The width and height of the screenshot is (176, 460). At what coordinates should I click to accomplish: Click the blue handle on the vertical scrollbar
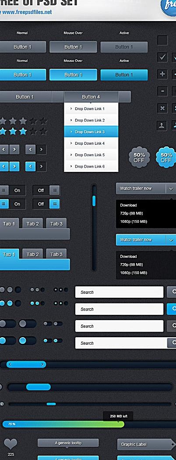point(94,201)
